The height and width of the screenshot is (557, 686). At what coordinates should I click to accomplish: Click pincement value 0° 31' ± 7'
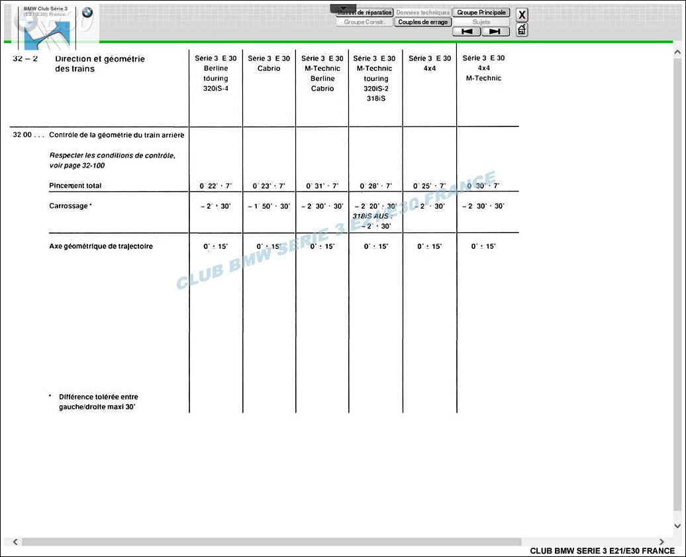click(322, 186)
